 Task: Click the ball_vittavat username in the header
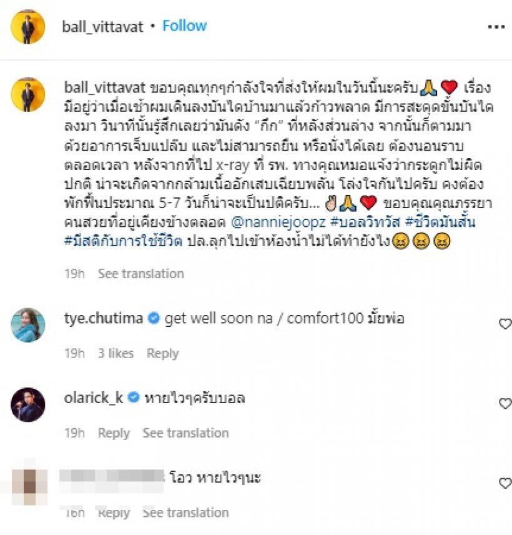[x=102, y=27]
